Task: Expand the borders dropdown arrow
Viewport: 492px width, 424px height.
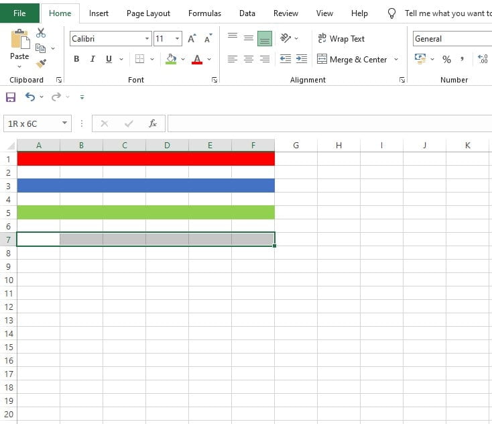Action: click(x=152, y=59)
